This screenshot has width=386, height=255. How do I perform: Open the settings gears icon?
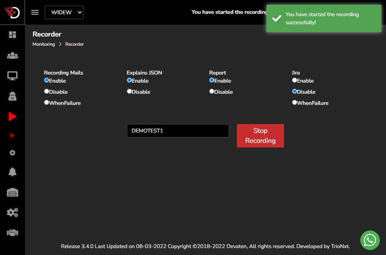tap(12, 212)
